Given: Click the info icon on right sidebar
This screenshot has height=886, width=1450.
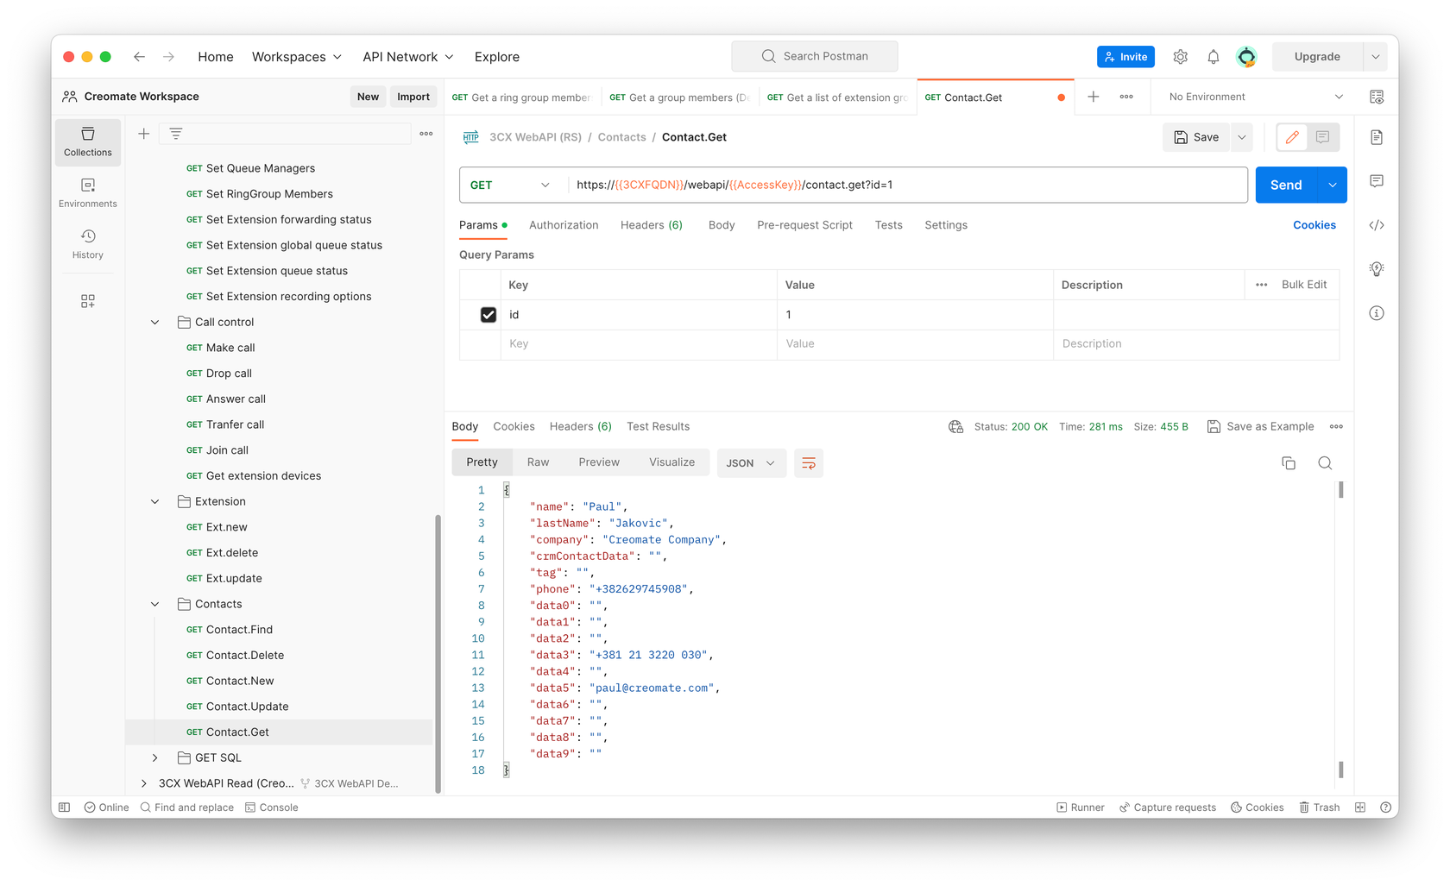Looking at the screenshot, I should (1377, 313).
